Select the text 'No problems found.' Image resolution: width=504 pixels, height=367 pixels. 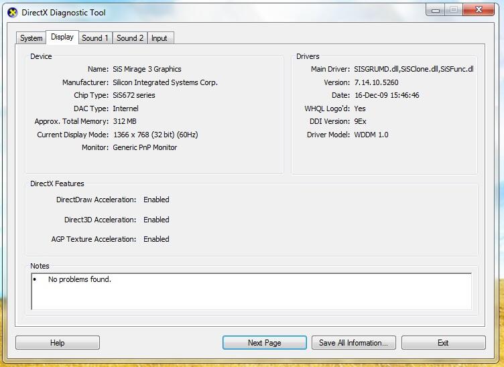(x=80, y=279)
